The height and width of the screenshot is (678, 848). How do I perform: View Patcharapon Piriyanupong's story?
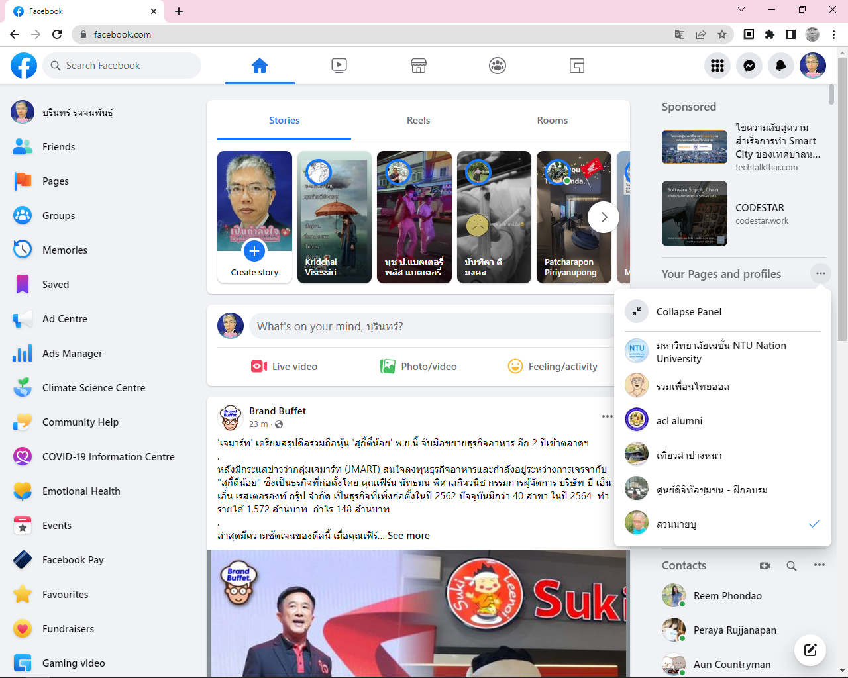coord(574,217)
